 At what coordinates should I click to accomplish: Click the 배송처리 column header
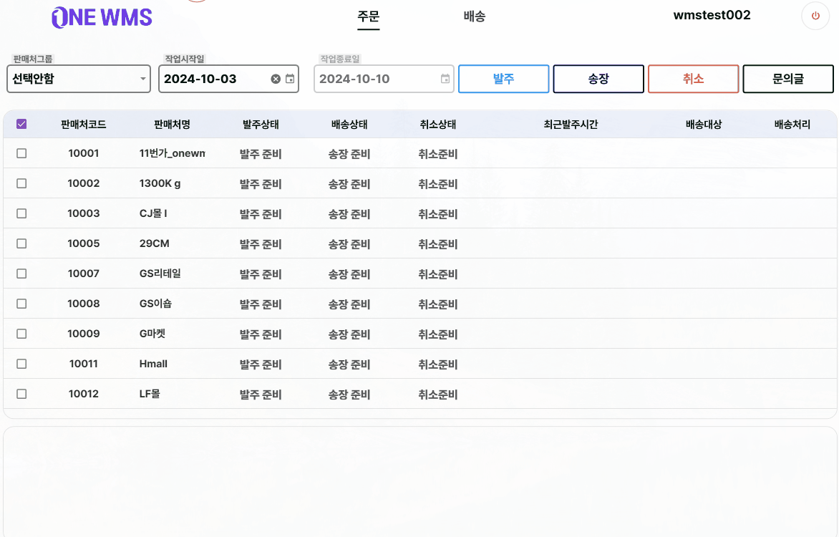tap(792, 124)
